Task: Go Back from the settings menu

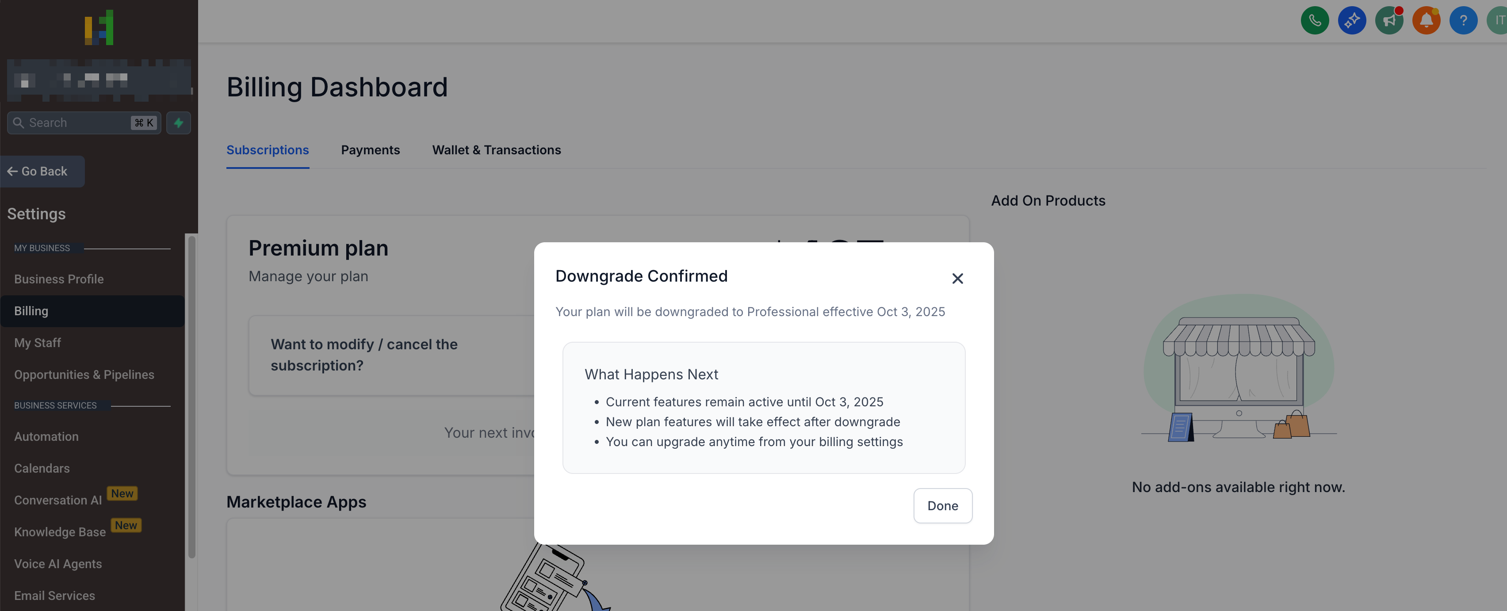Action: 42,171
